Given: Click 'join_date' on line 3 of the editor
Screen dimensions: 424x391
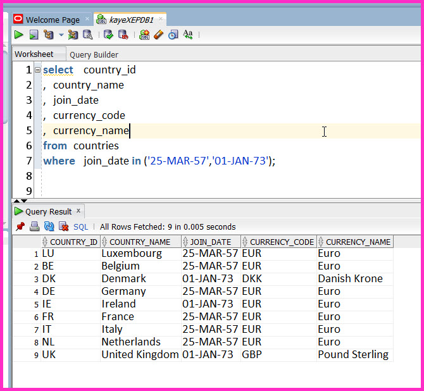Looking at the screenshot, I should click(x=76, y=101).
